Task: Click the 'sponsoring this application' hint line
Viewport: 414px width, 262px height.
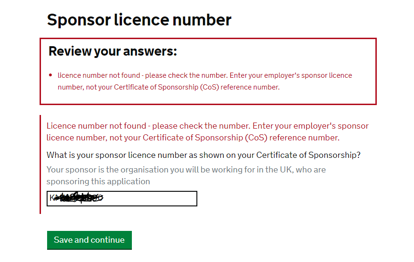Action: (98, 181)
